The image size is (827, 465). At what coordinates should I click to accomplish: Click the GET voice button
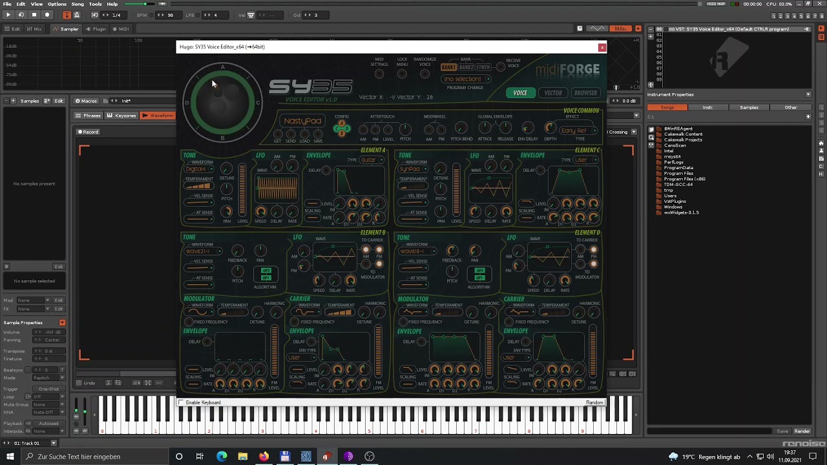click(277, 134)
